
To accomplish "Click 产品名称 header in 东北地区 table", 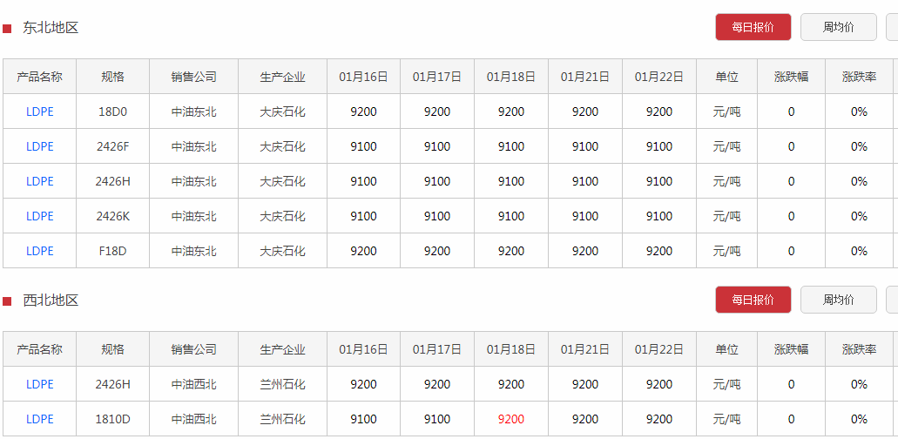I will 39,77.
